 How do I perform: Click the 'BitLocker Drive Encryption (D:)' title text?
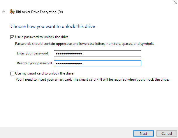coord(39,12)
